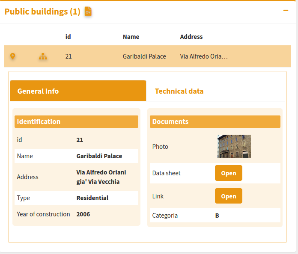298x254 pixels.
Task: Select full address Via Alfredo Oriani value
Action: pyautogui.click(x=101, y=177)
